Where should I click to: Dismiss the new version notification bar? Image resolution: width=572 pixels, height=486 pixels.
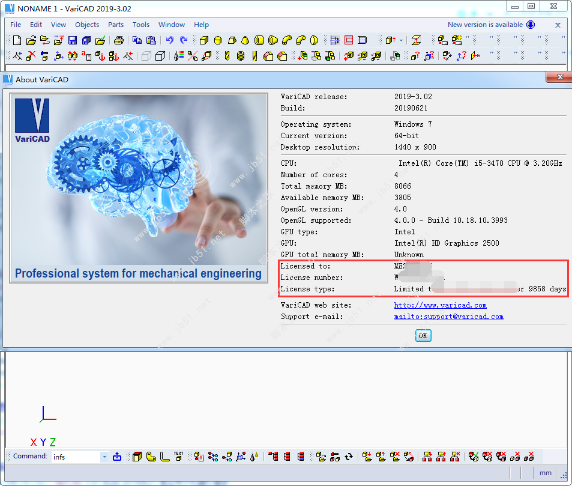coord(558,25)
